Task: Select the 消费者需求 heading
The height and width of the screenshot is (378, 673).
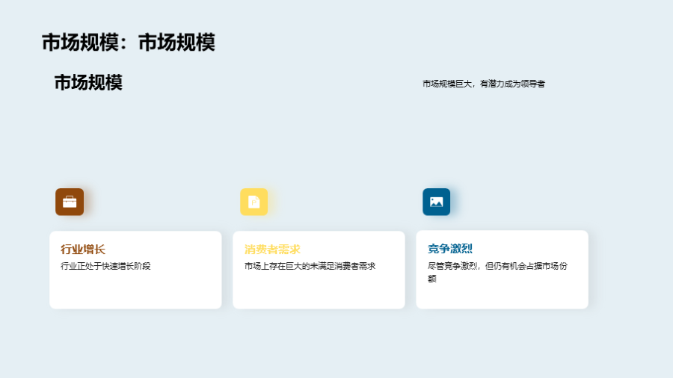Action: pyautogui.click(x=272, y=249)
